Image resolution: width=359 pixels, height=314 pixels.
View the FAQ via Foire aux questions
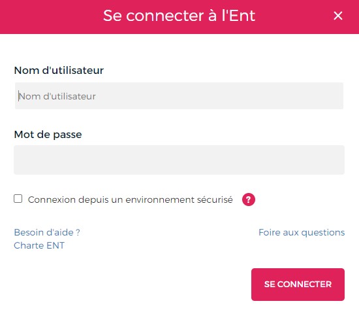coord(302,232)
